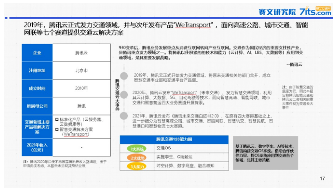Click the 腾讯云 table value
Screen dimensions: 336x189
(81, 53)
